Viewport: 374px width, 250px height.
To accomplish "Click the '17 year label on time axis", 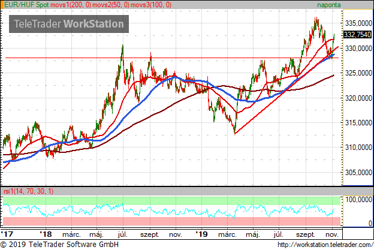I will [7, 234].
